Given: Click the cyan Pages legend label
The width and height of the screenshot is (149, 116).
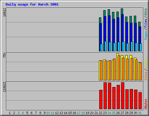Looking at the screenshot, I should click(146, 35).
